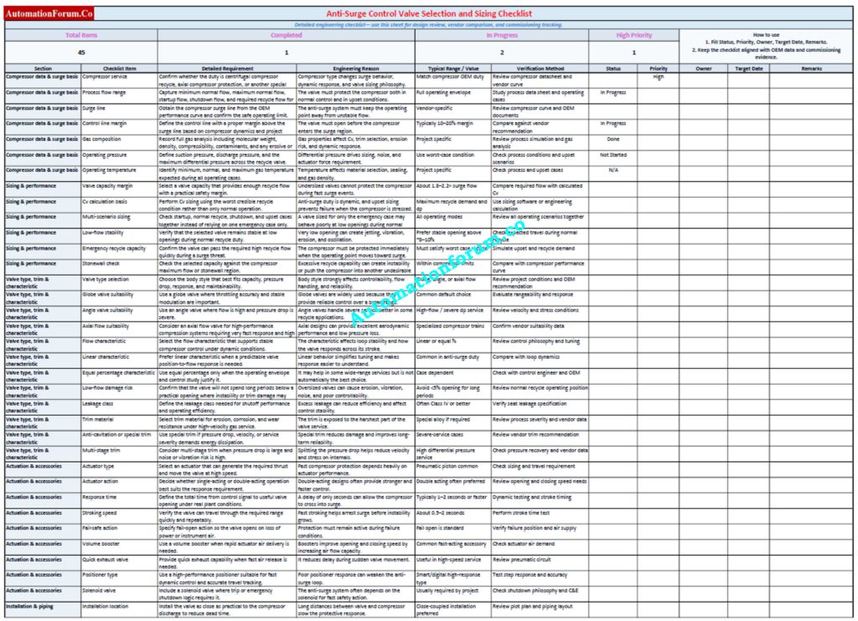Click the Stroking speed cell
This screenshot has width=858, height=621.
pos(119,516)
